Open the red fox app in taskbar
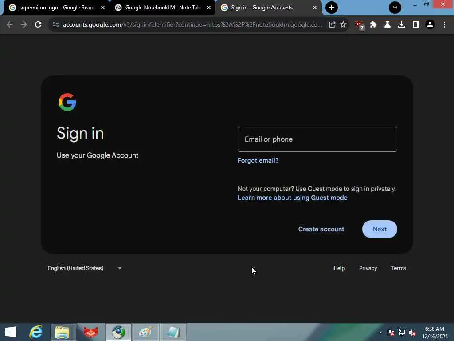 pos(90,332)
